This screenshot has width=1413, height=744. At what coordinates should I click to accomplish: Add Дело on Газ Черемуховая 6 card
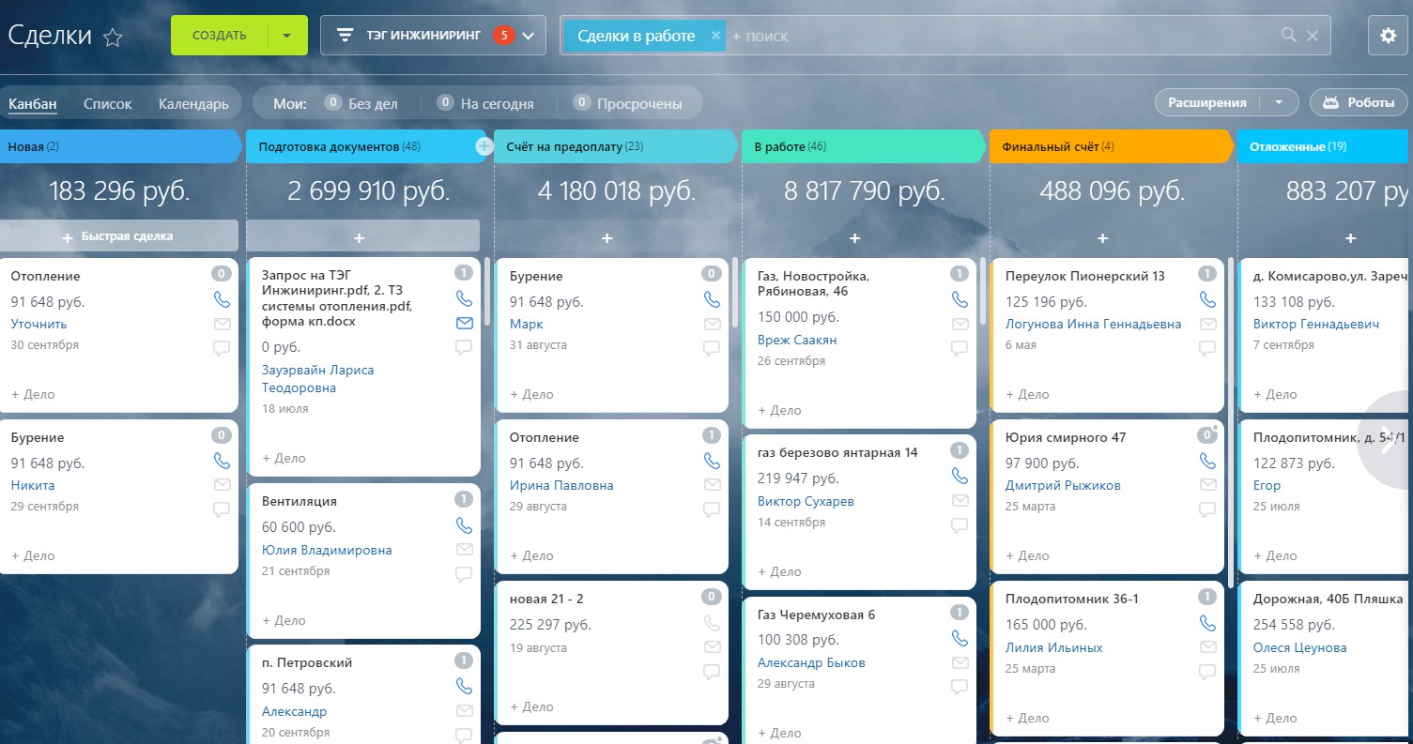pyautogui.click(x=779, y=733)
